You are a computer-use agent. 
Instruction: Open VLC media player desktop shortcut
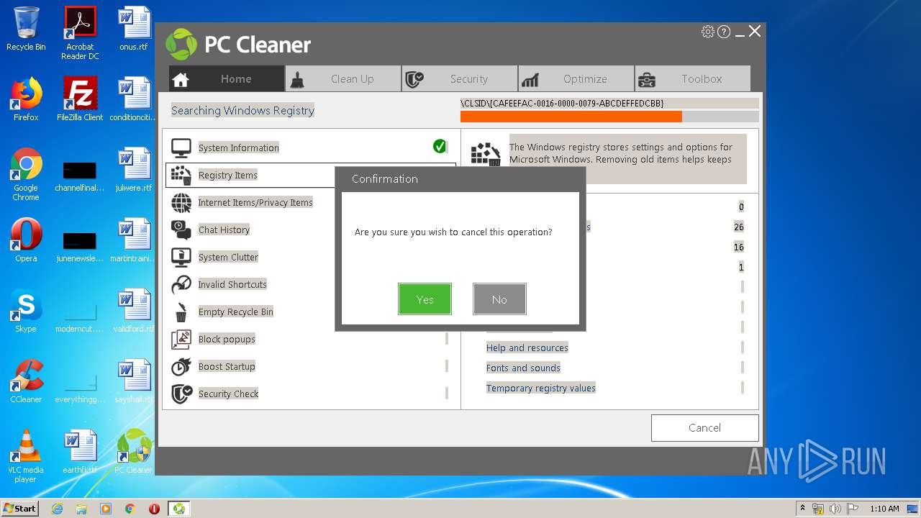click(x=26, y=456)
